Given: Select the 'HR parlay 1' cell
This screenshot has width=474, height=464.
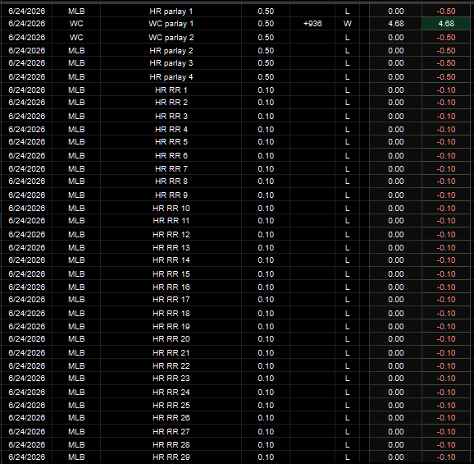Looking at the screenshot, I should (x=171, y=11).
